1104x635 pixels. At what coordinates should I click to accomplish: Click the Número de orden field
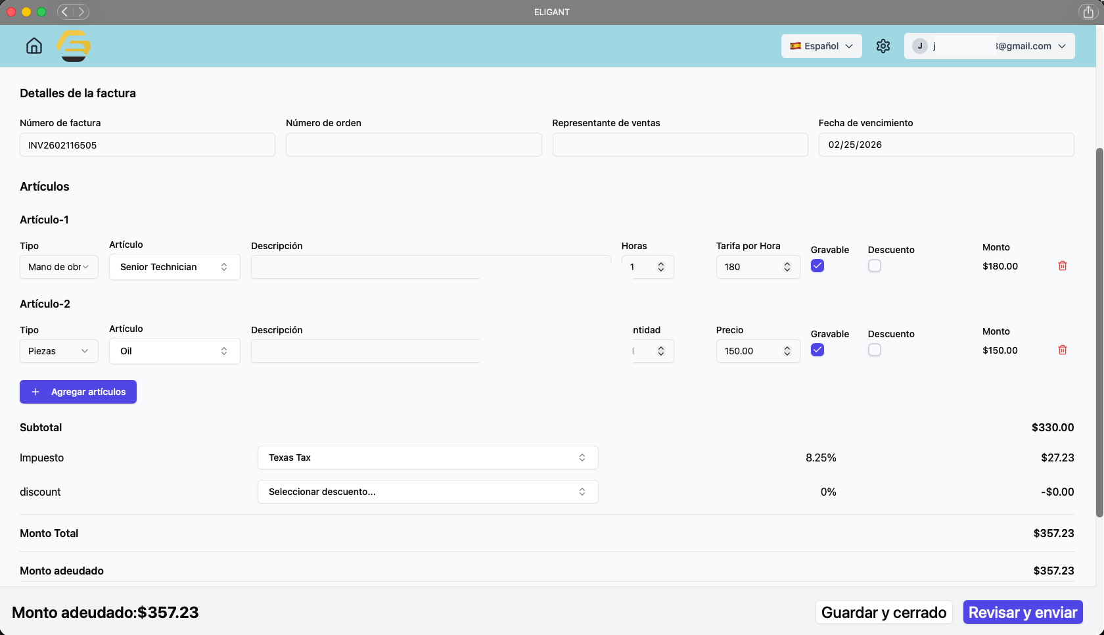coord(413,145)
